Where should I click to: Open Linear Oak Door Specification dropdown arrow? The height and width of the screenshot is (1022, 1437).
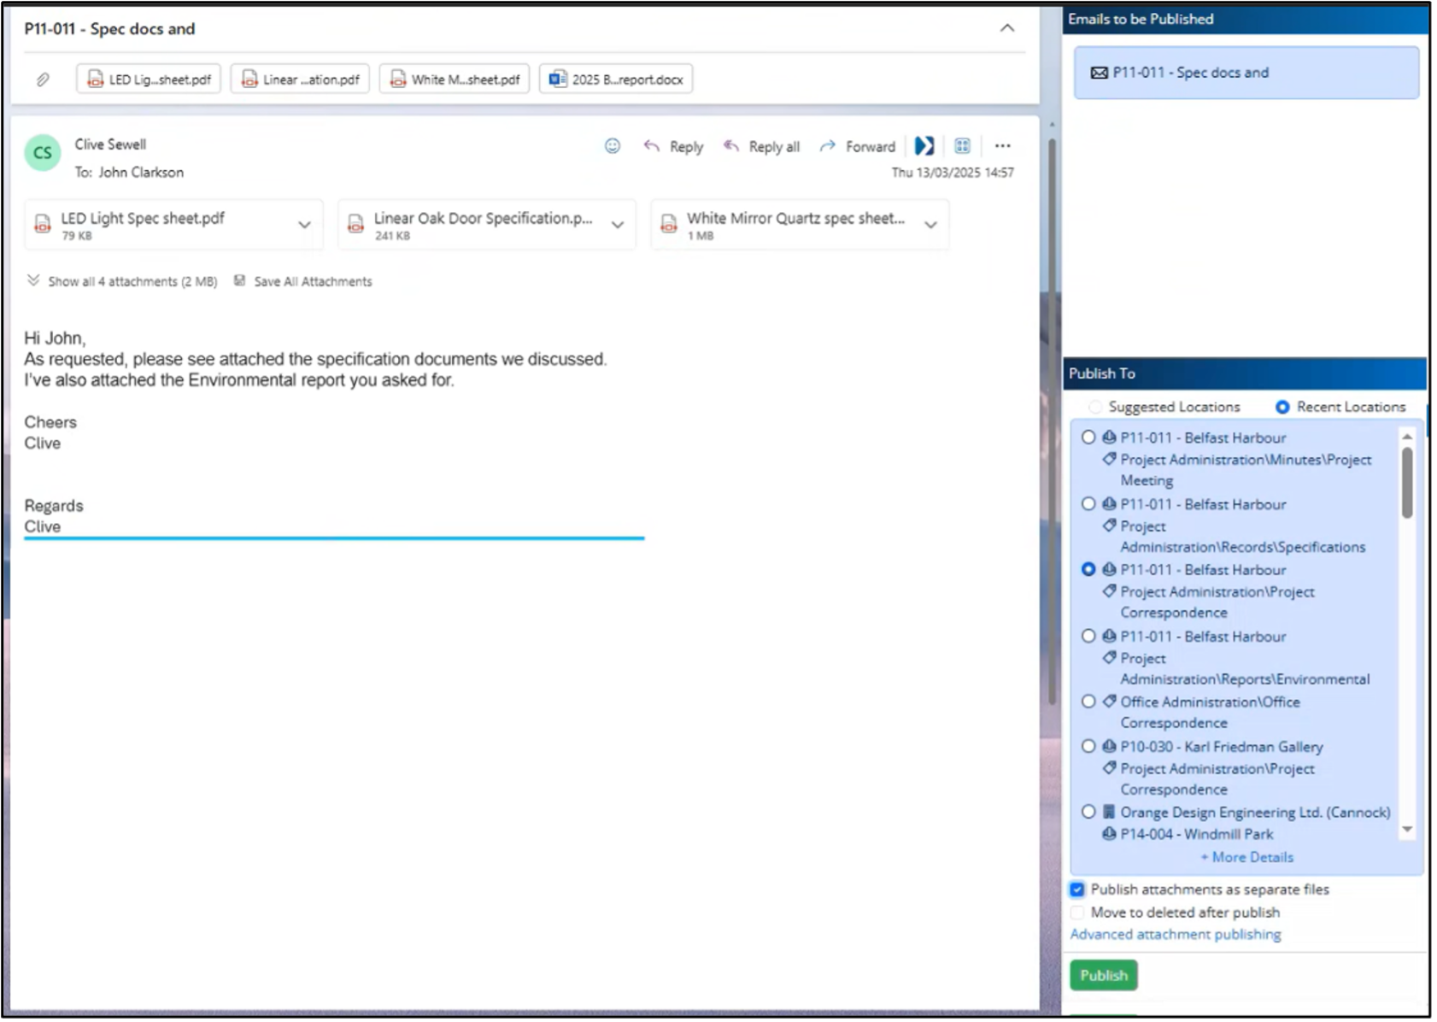click(617, 225)
